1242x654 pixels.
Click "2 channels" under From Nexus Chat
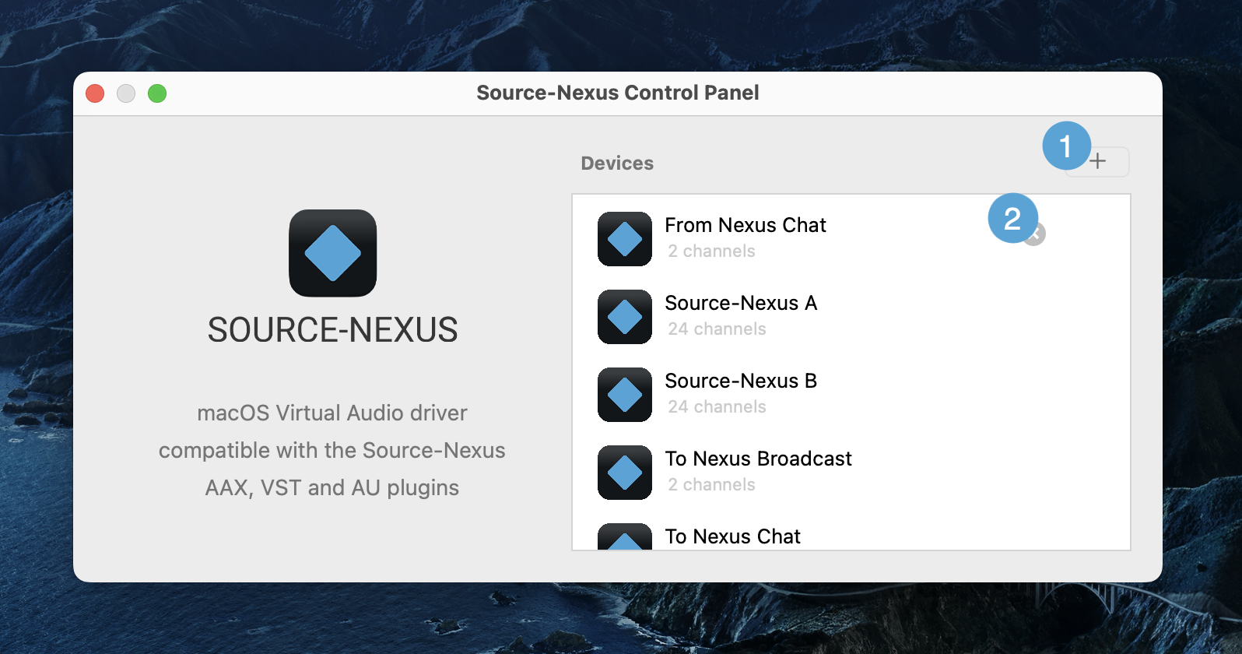711,251
